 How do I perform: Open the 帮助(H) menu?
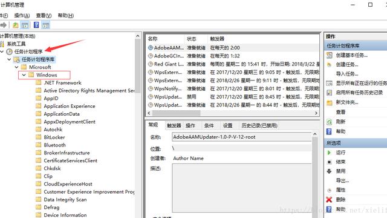point(66,16)
